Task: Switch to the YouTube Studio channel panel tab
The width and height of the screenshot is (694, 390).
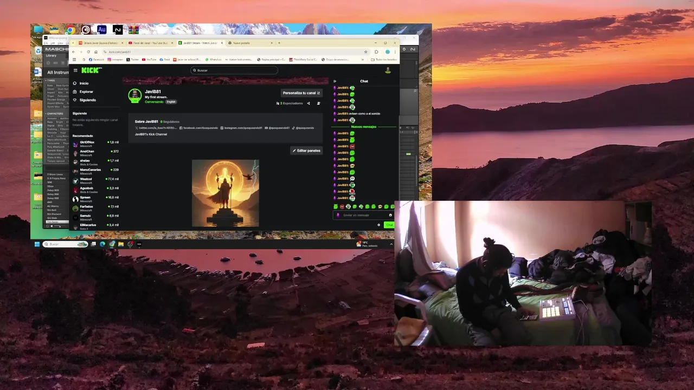Action: pyautogui.click(x=151, y=43)
